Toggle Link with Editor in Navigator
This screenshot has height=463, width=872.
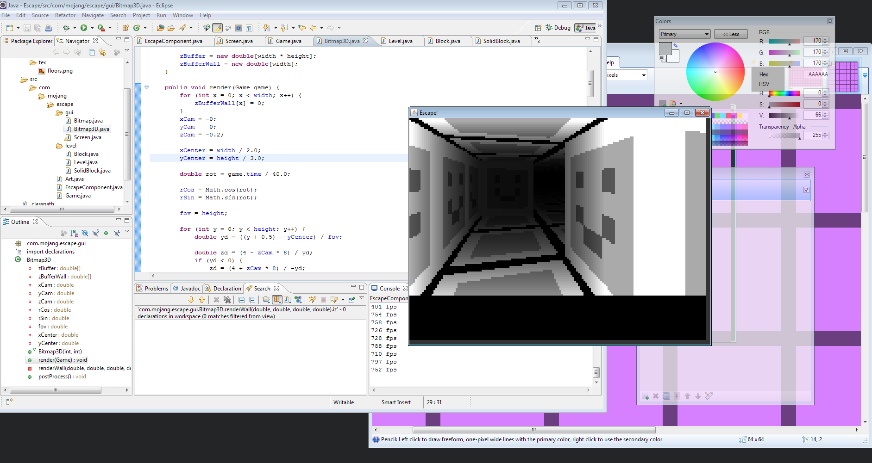tap(102, 52)
